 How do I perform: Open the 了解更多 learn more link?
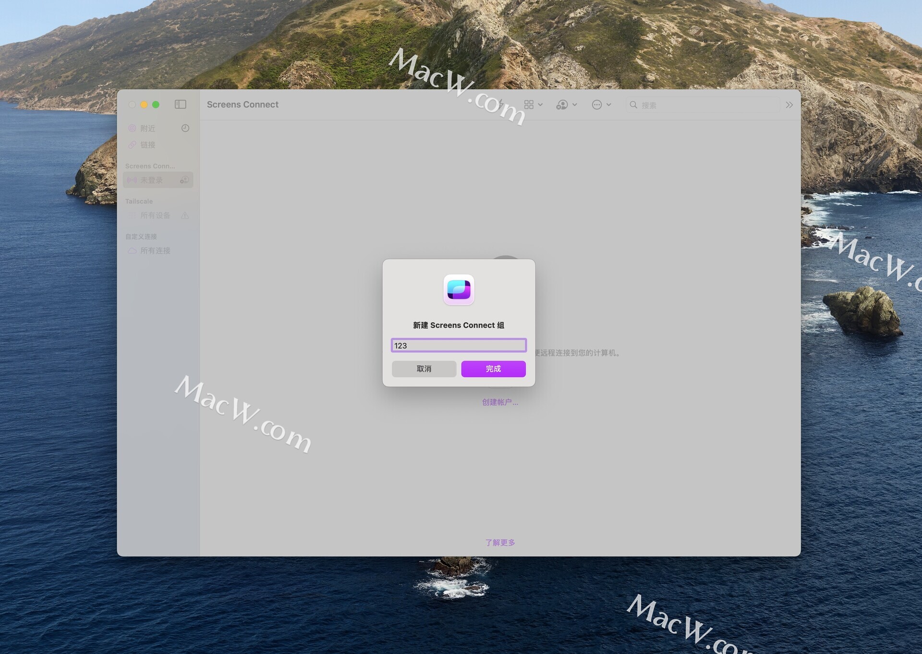click(500, 542)
